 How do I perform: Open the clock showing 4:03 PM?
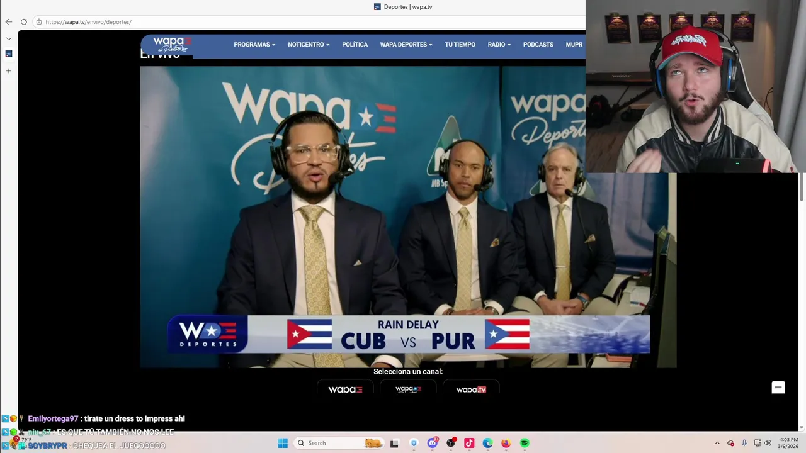pos(789,443)
